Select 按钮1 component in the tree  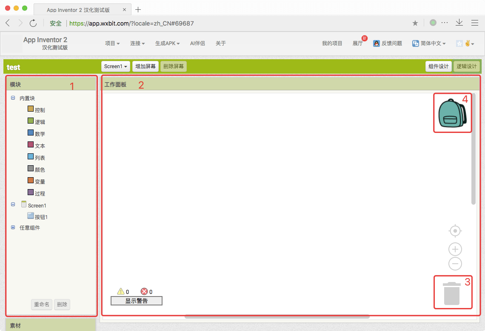pyautogui.click(x=41, y=217)
